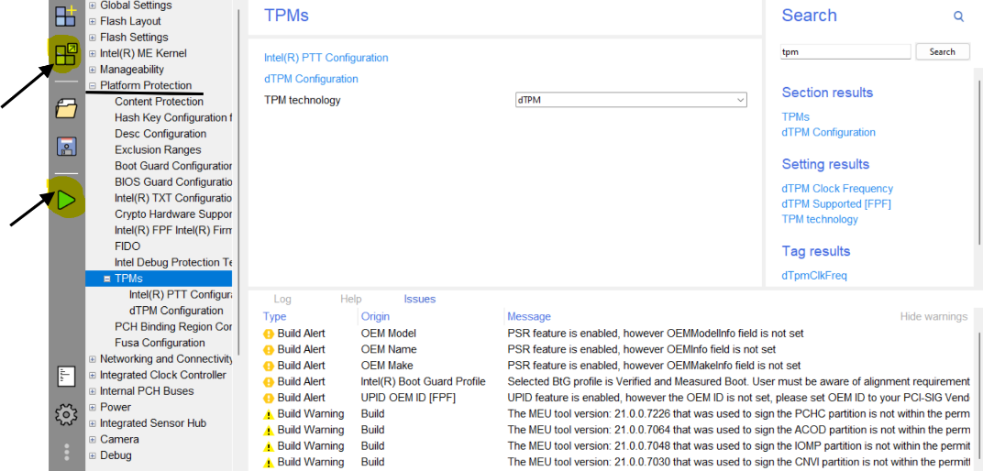Click the new configuration icon in sidebar
983x471 pixels.
(x=66, y=16)
